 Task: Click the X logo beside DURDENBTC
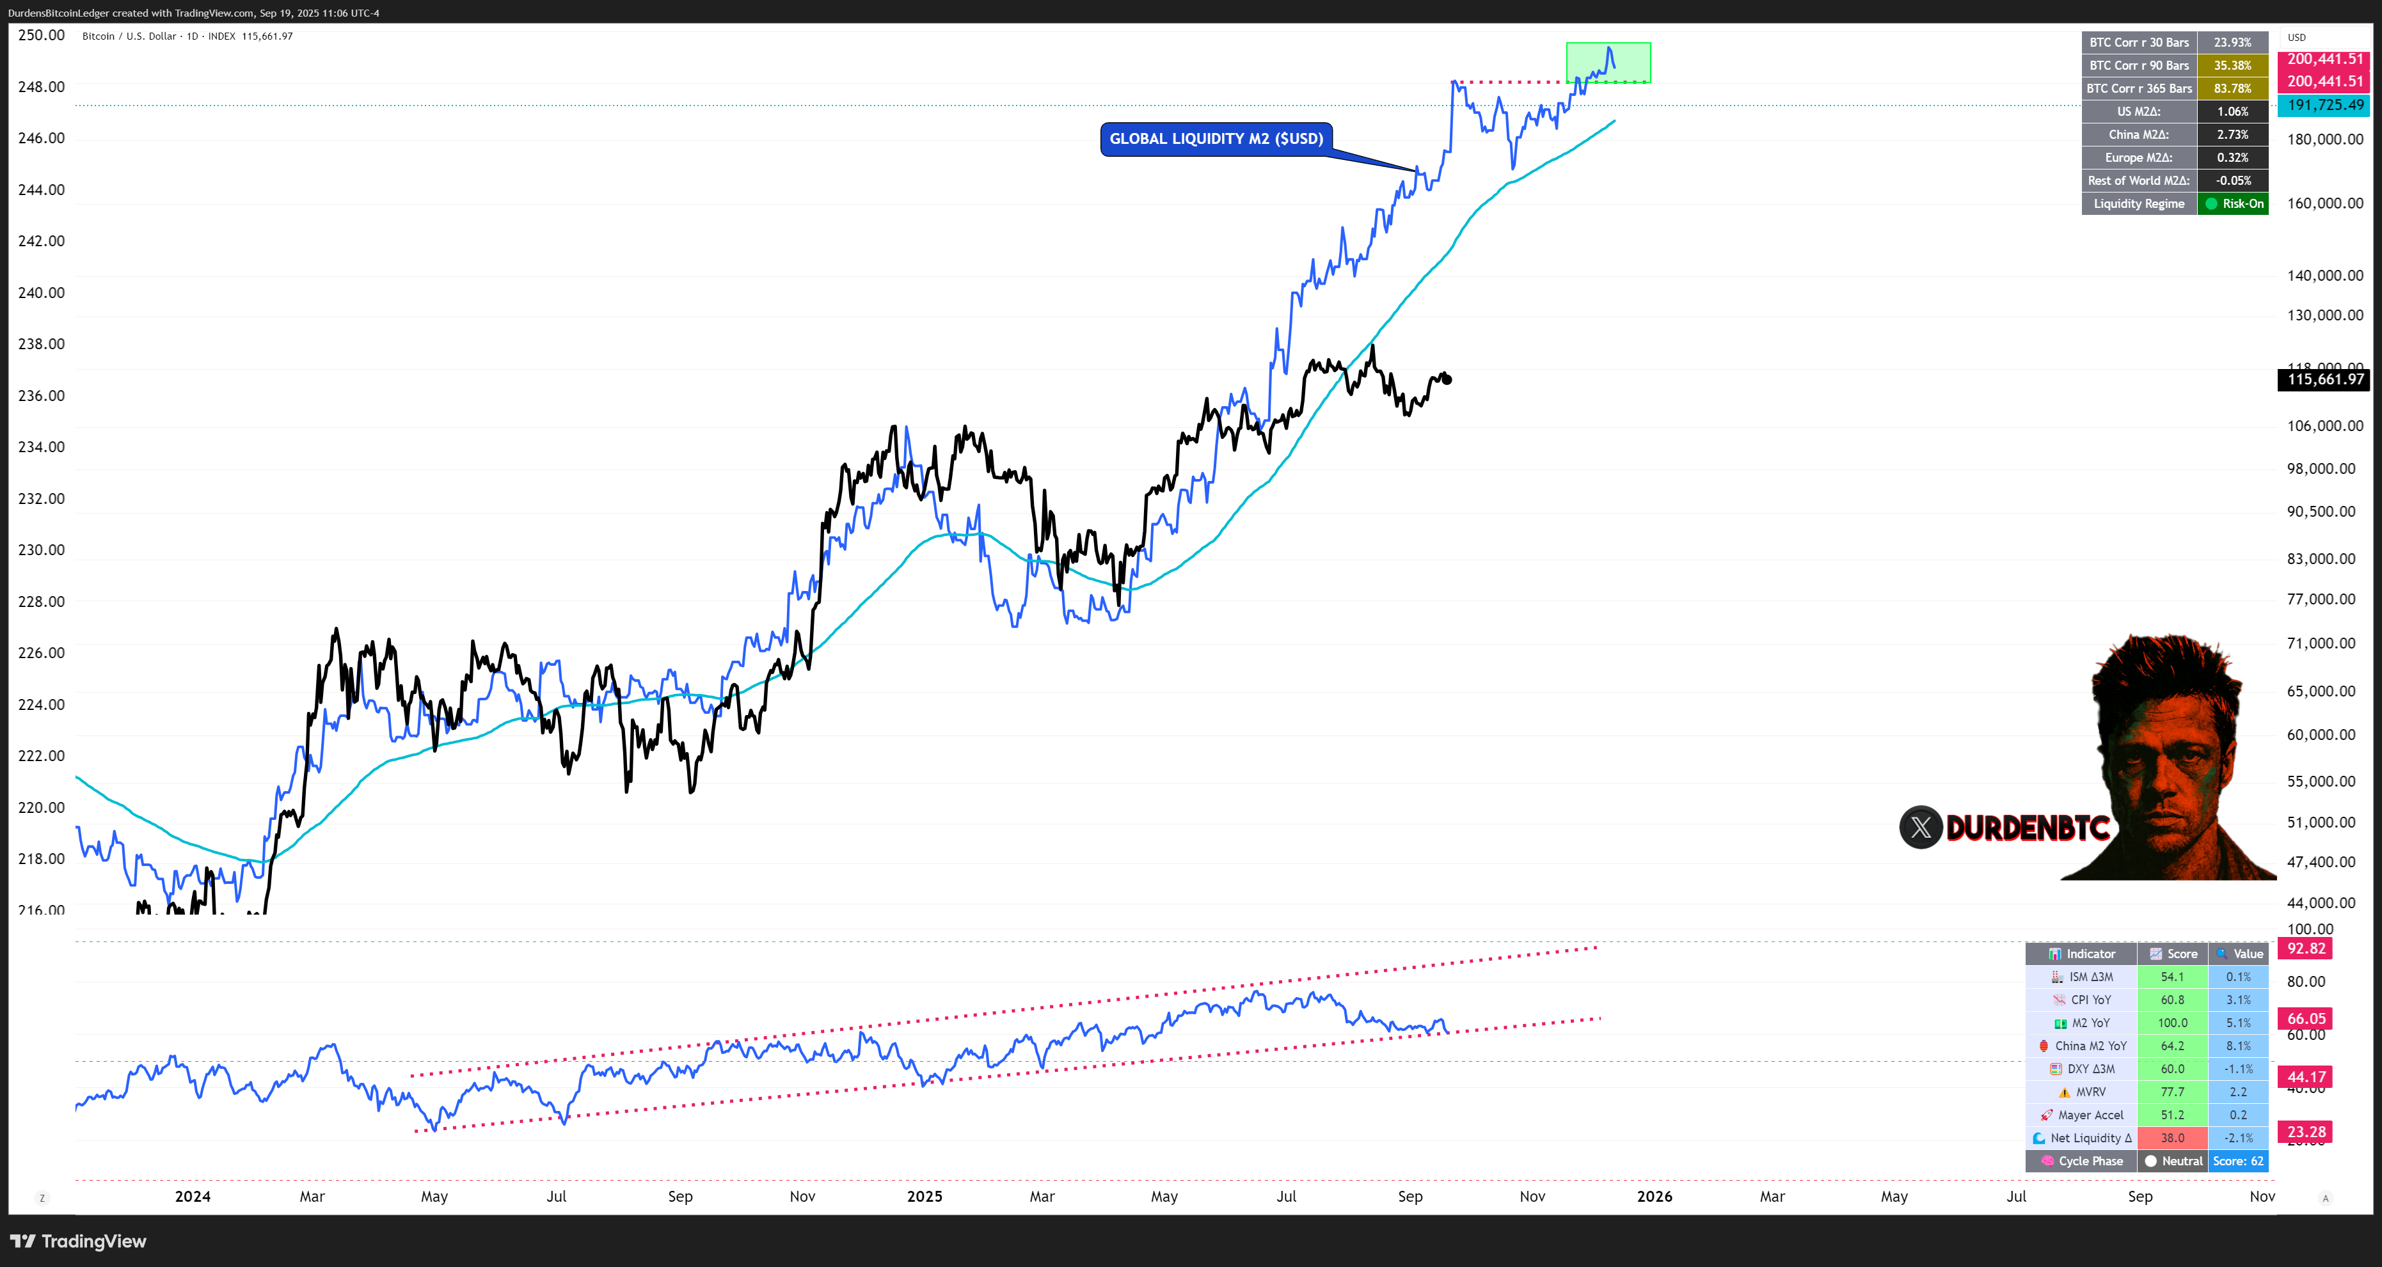(1921, 827)
